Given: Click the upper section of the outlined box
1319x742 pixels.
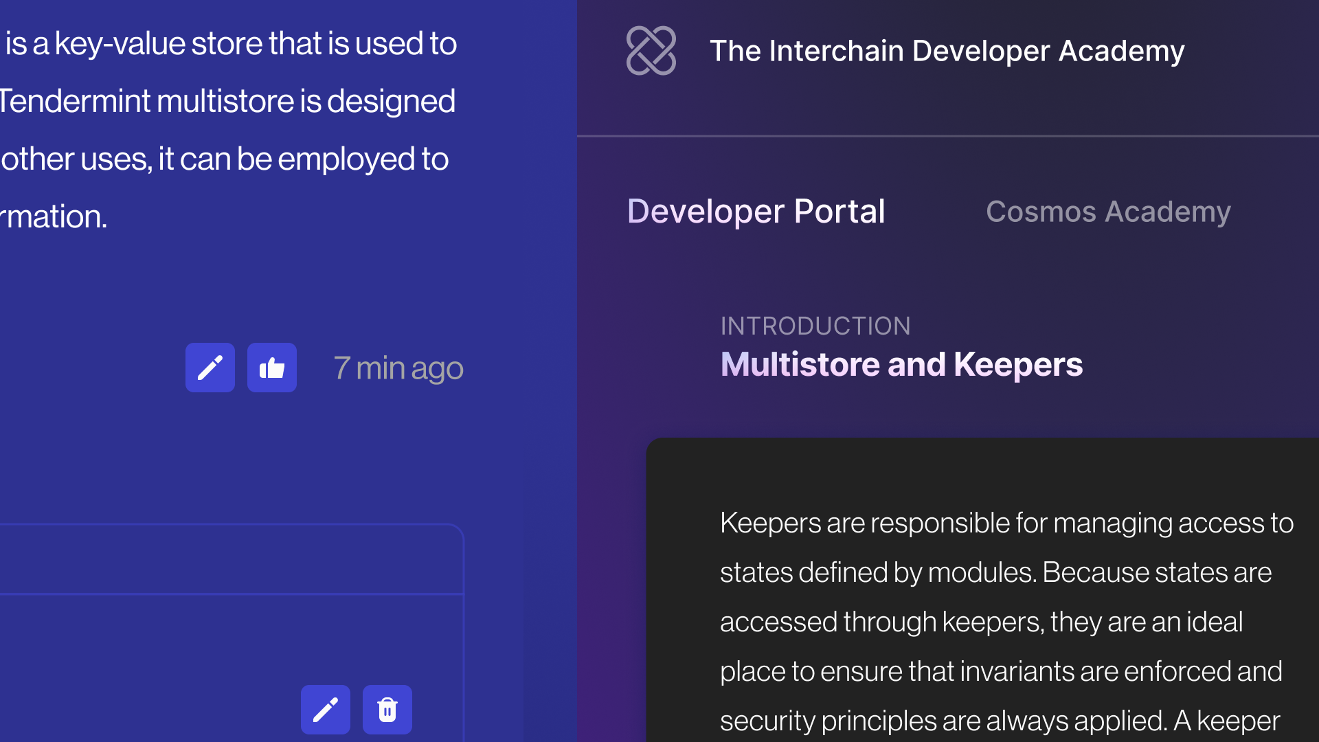Looking at the screenshot, I should (x=231, y=559).
